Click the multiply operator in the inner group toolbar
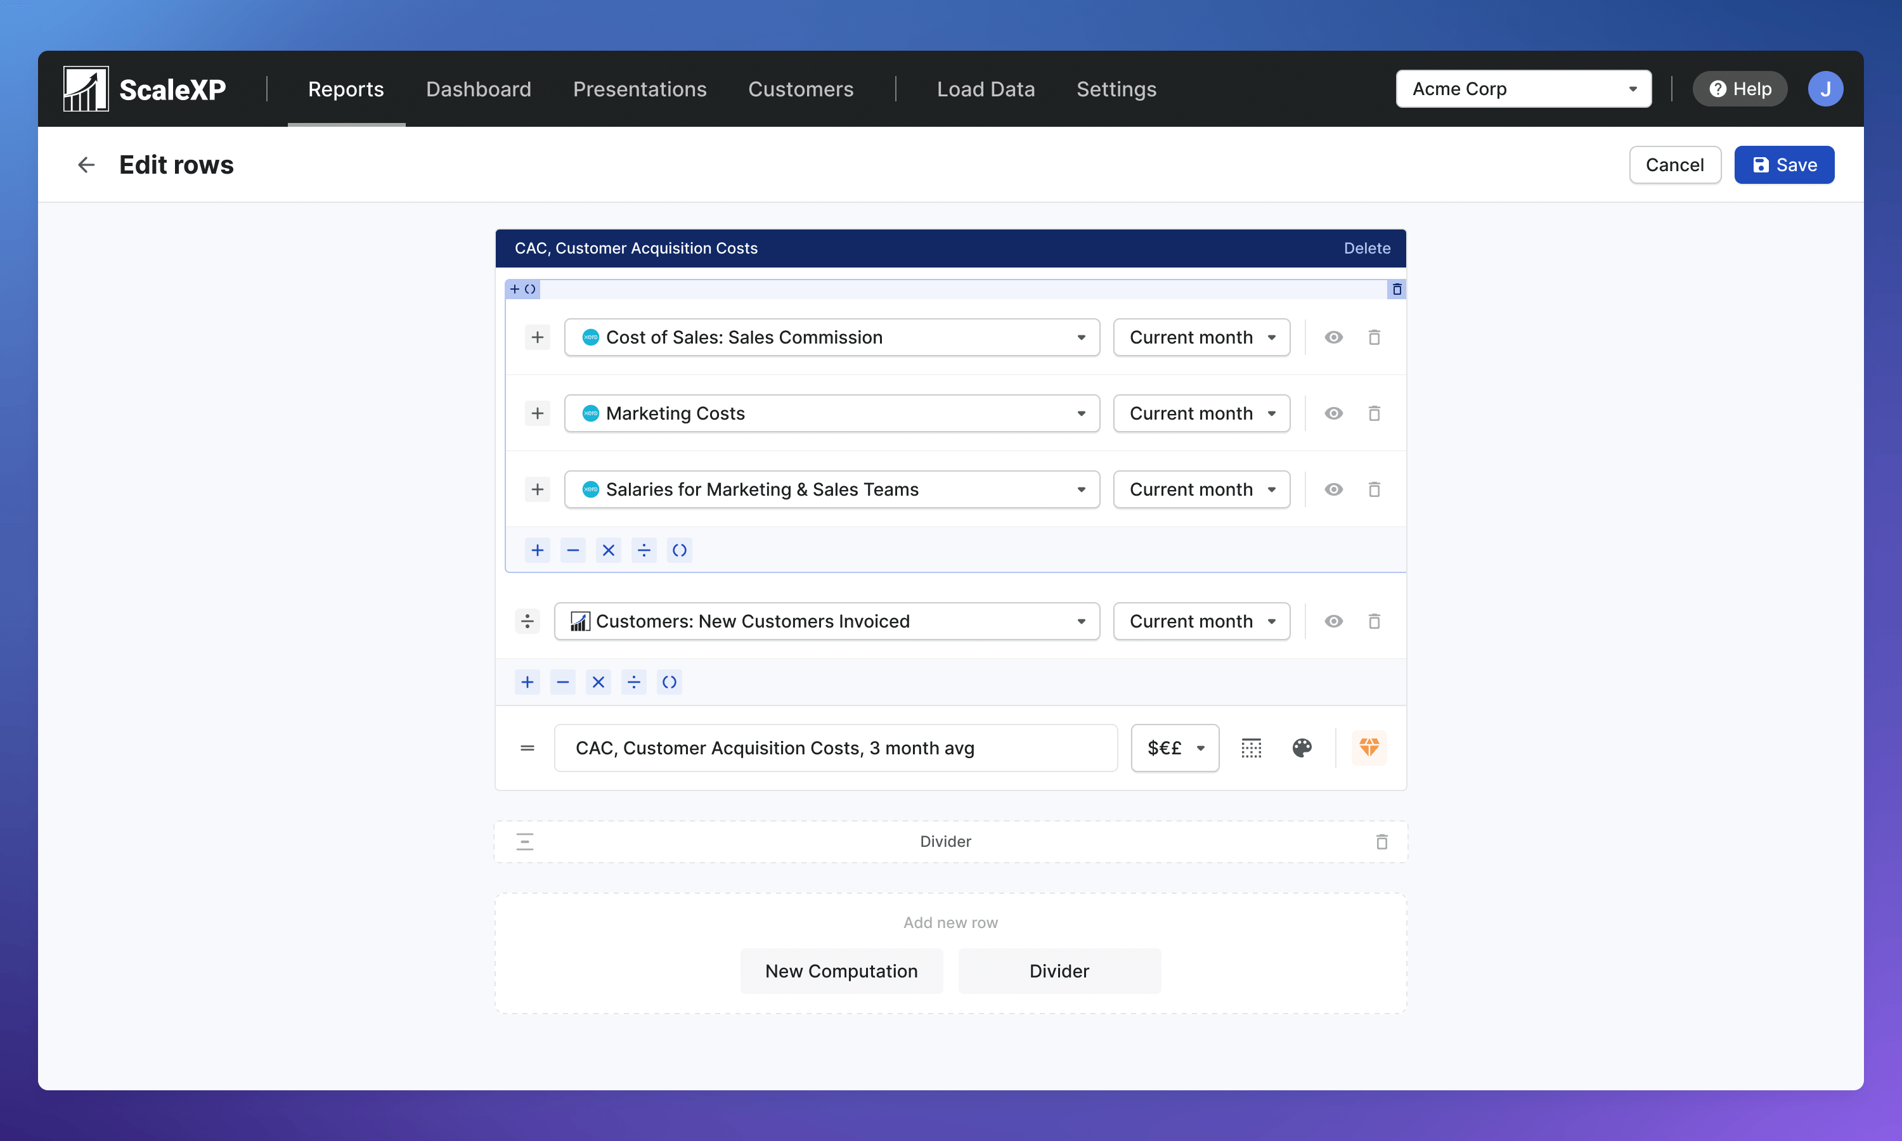 (x=608, y=550)
